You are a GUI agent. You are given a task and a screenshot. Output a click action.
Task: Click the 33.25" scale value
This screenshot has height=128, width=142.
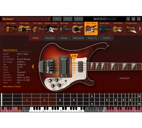(20, 67)
